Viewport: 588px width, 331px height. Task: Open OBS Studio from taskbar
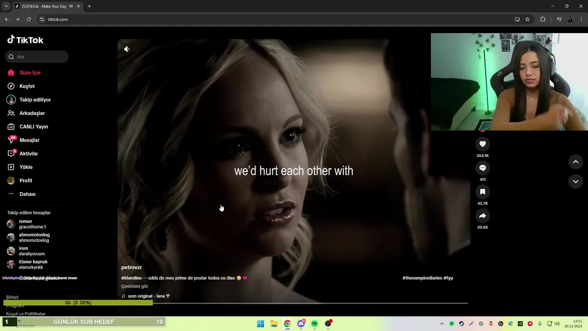[328, 324]
